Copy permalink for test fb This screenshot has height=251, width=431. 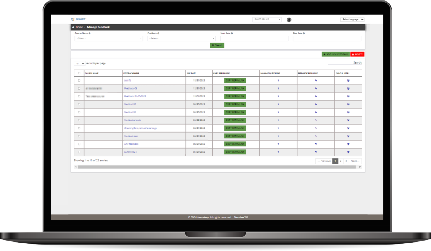(x=235, y=81)
